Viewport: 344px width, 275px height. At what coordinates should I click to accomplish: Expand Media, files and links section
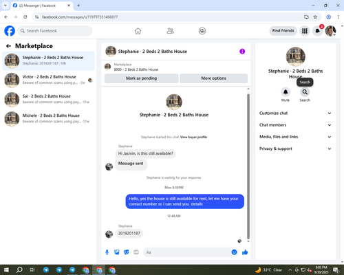295,137
